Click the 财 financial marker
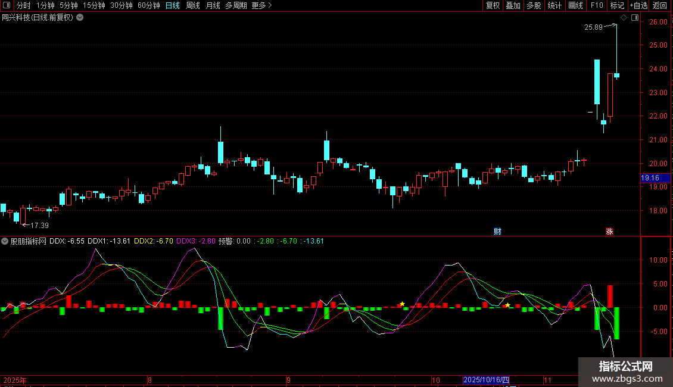The image size is (673, 387). [x=497, y=232]
